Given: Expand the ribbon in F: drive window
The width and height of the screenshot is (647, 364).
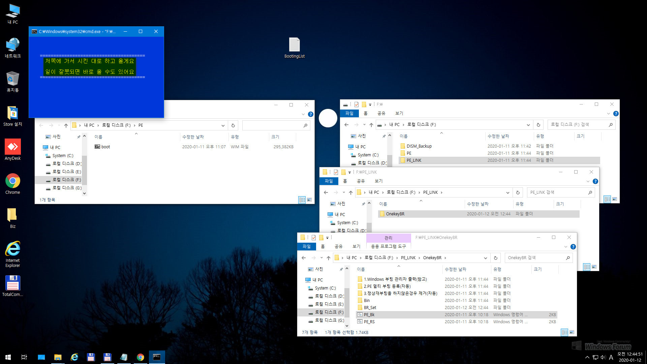Looking at the screenshot, I should [609, 114].
